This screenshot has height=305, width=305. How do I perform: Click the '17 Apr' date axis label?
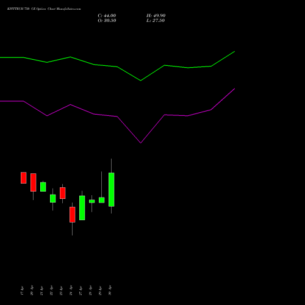tap(22, 290)
